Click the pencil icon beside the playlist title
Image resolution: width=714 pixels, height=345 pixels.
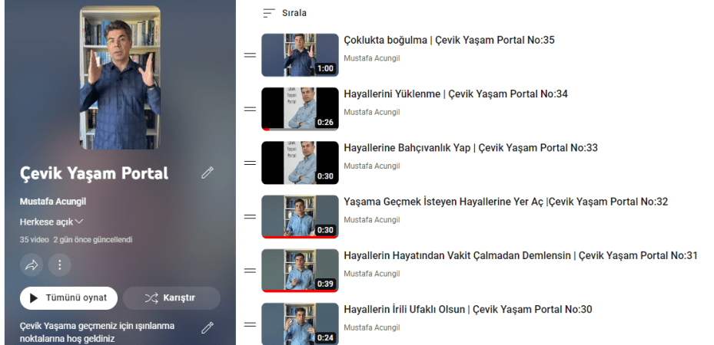pos(207,173)
